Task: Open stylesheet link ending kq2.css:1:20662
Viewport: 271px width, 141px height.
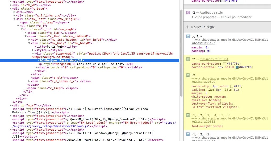Action: point(230,120)
